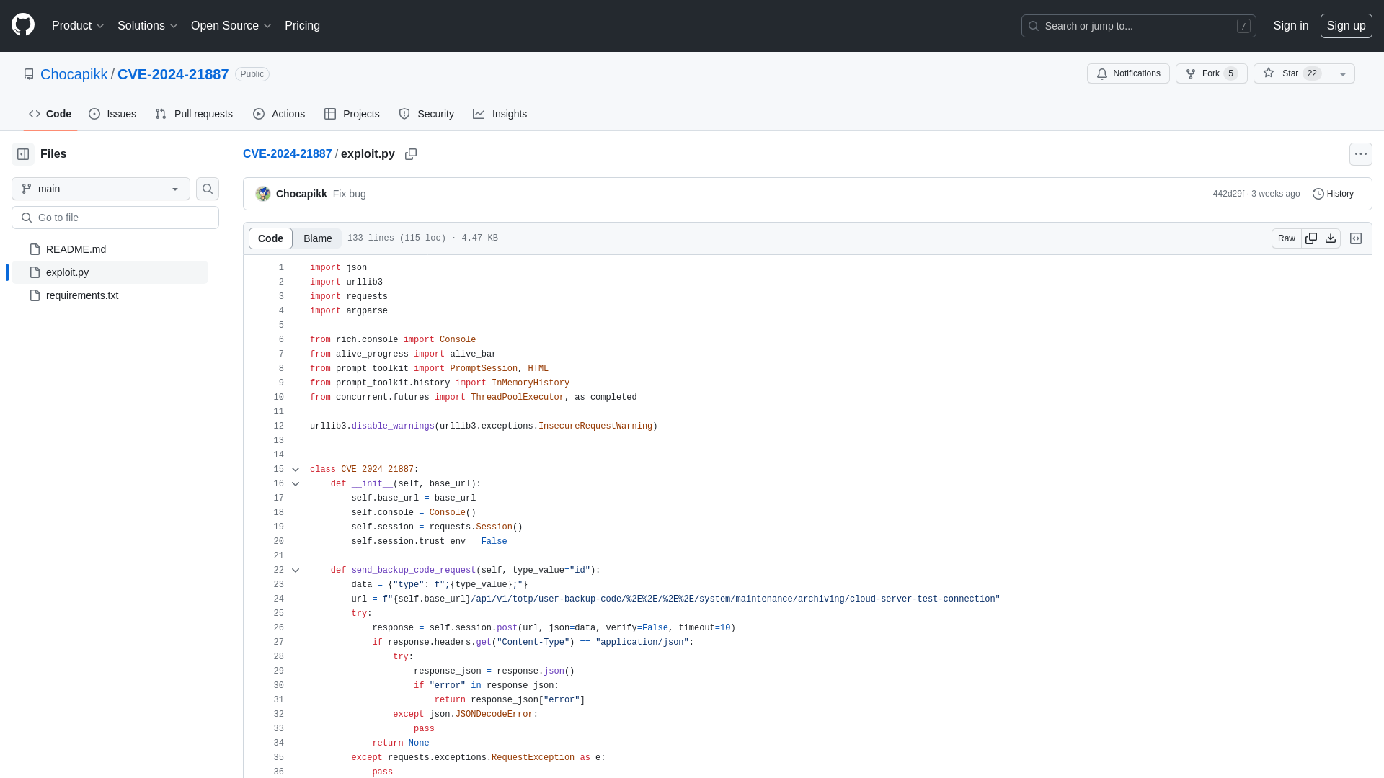Go to the Pricing page

pos(302,26)
